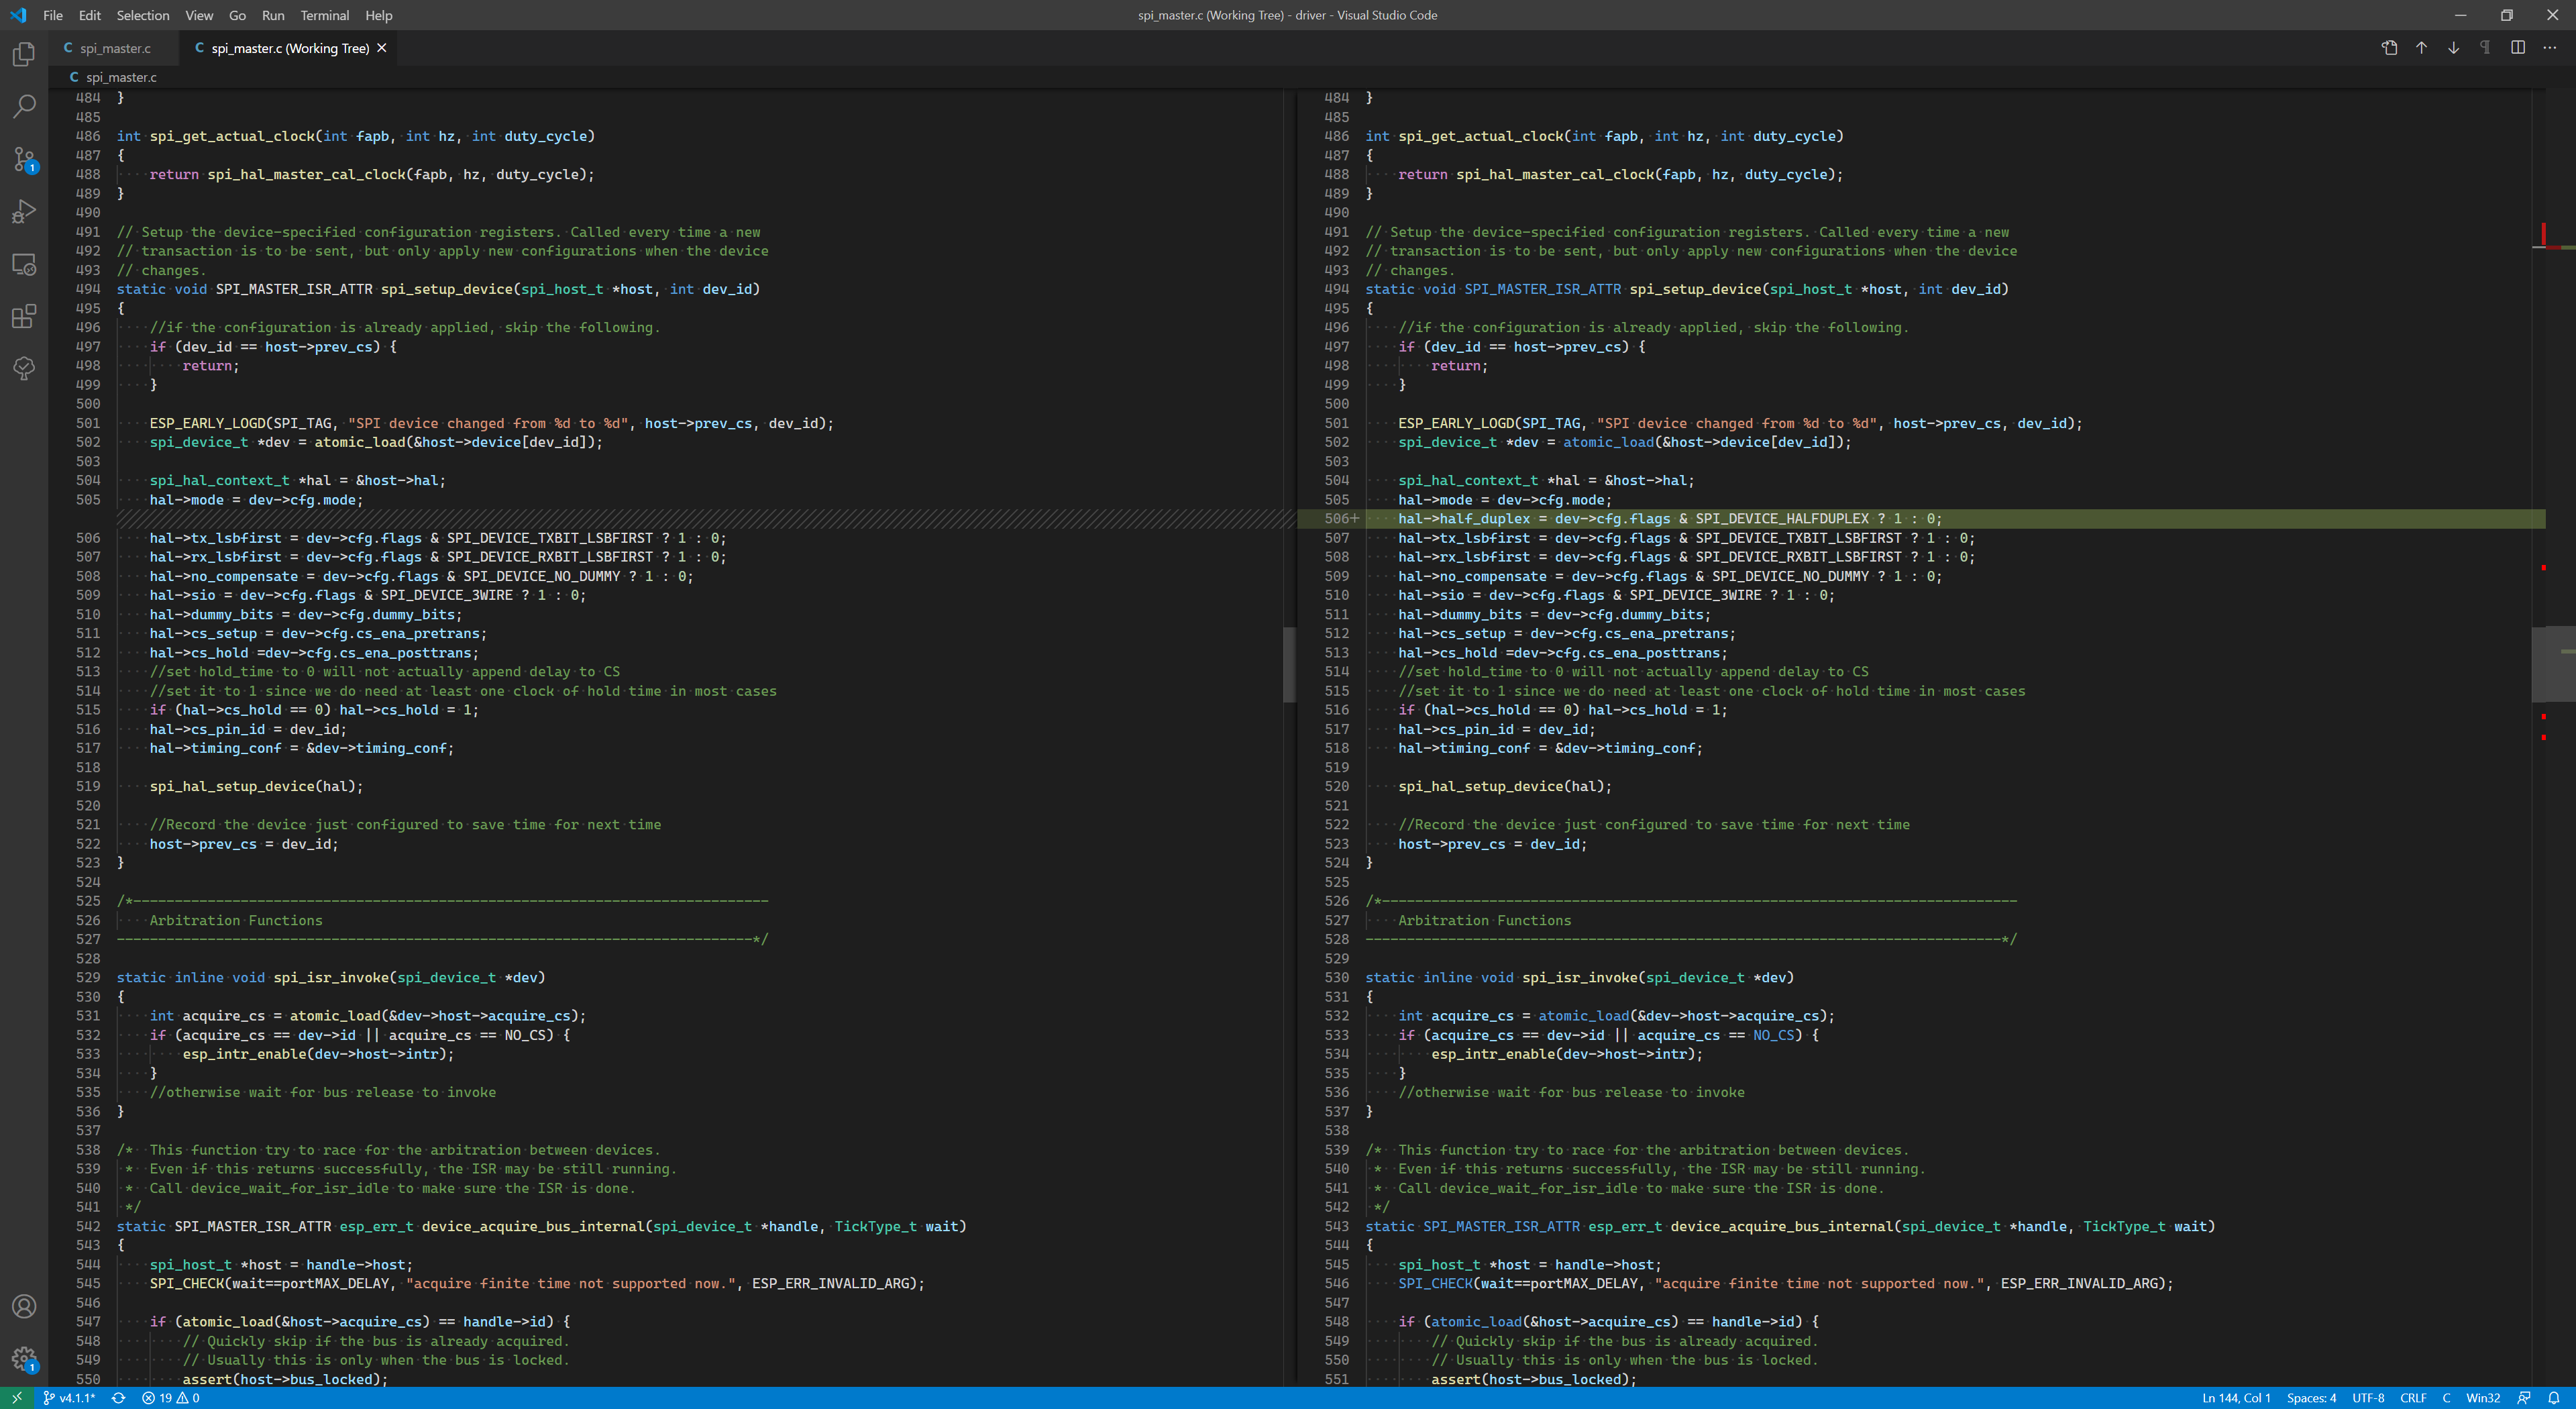Viewport: 2576px width, 1409px height.
Task: Select the Working Tree tab for spi_master.c
Action: 288,48
